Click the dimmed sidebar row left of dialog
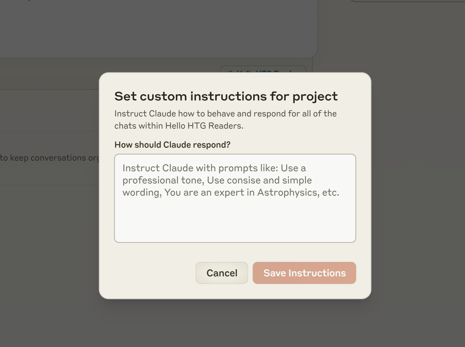Screen dimensions: 465x347 coord(50,110)
